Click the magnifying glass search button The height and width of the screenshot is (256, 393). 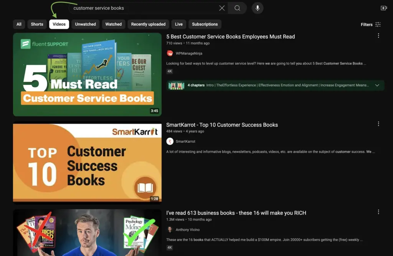237,8
